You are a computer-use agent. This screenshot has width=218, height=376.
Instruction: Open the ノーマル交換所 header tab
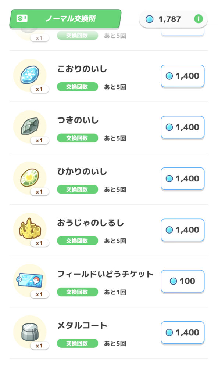[65, 19]
